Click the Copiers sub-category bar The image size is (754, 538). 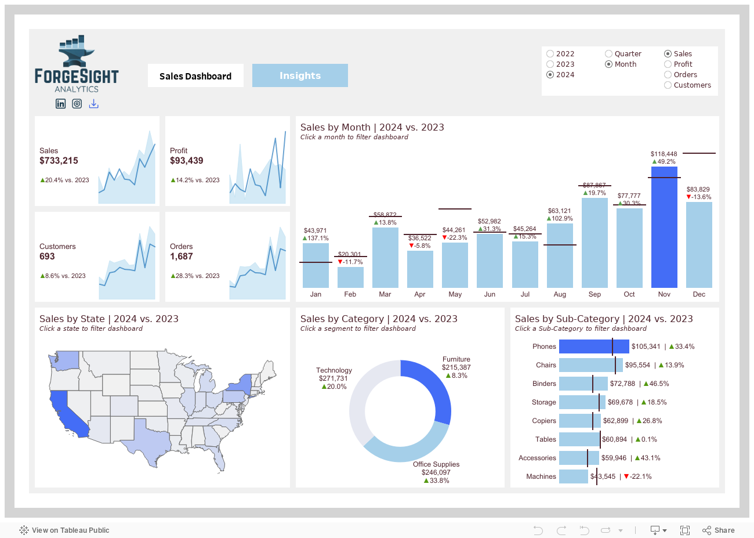click(x=580, y=421)
